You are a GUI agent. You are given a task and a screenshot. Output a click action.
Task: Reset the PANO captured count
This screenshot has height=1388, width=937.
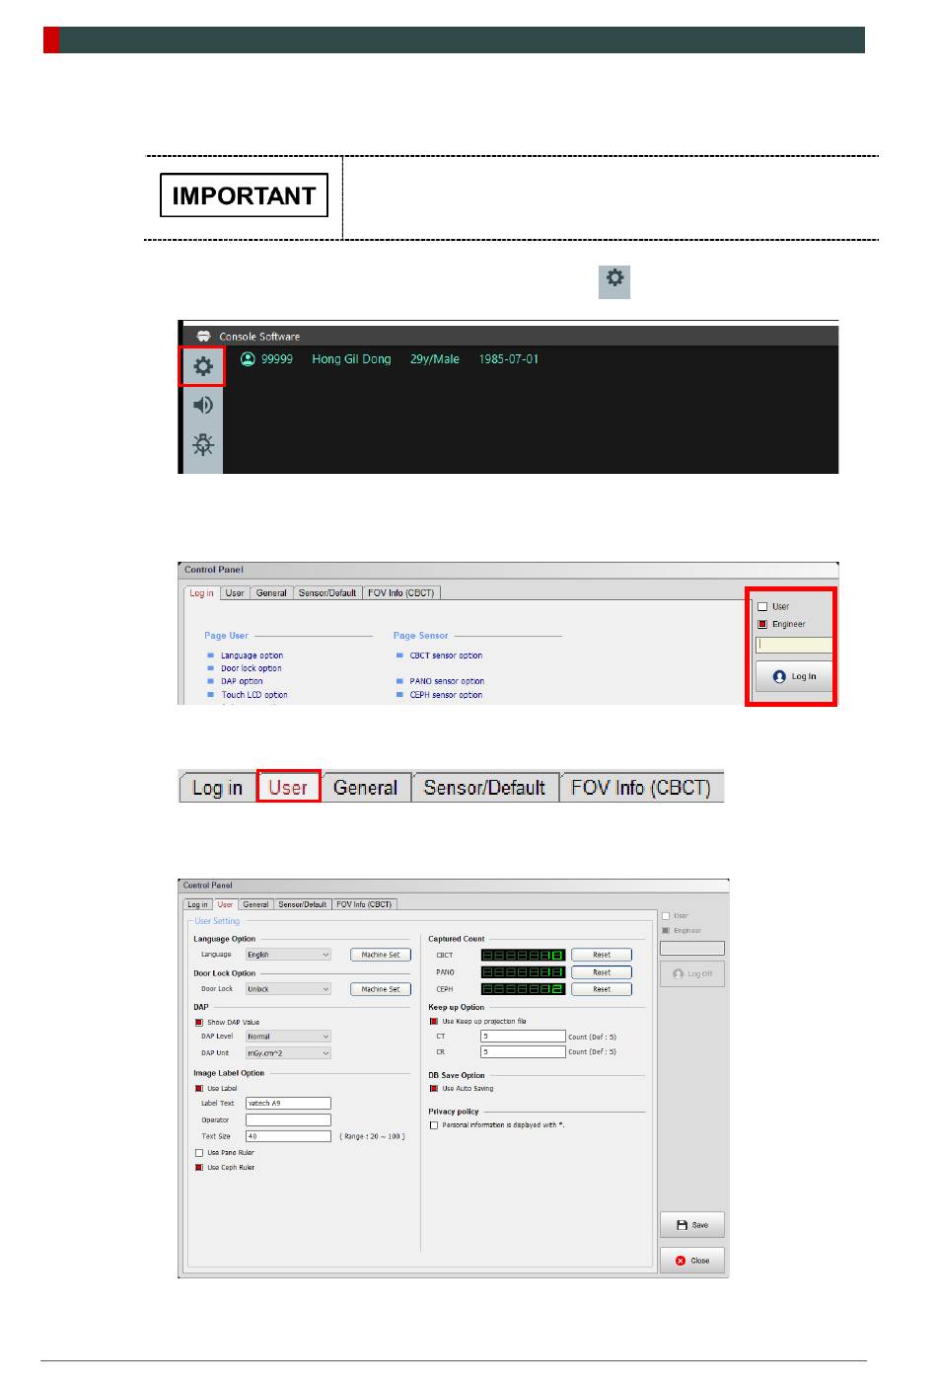(x=602, y=972)
